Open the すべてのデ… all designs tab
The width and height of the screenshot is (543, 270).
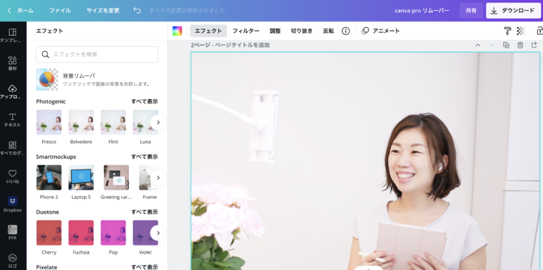[12, 148]
